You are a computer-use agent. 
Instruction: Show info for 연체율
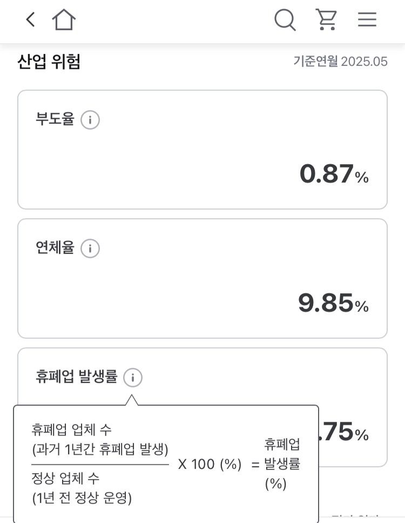(x=90, y=249)
